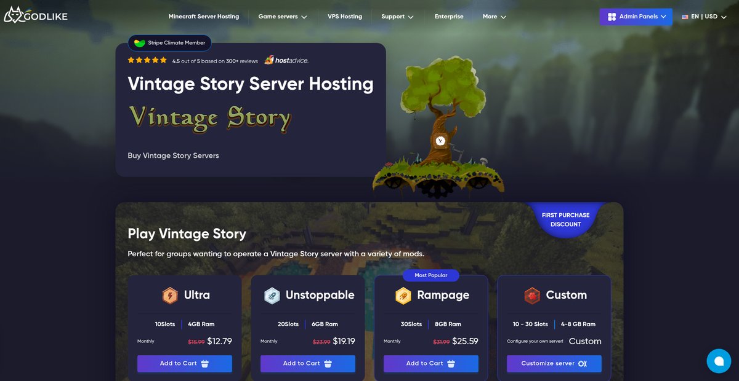
Task: Click the Most Popular tag on Rampage
Action: (431, 275)
